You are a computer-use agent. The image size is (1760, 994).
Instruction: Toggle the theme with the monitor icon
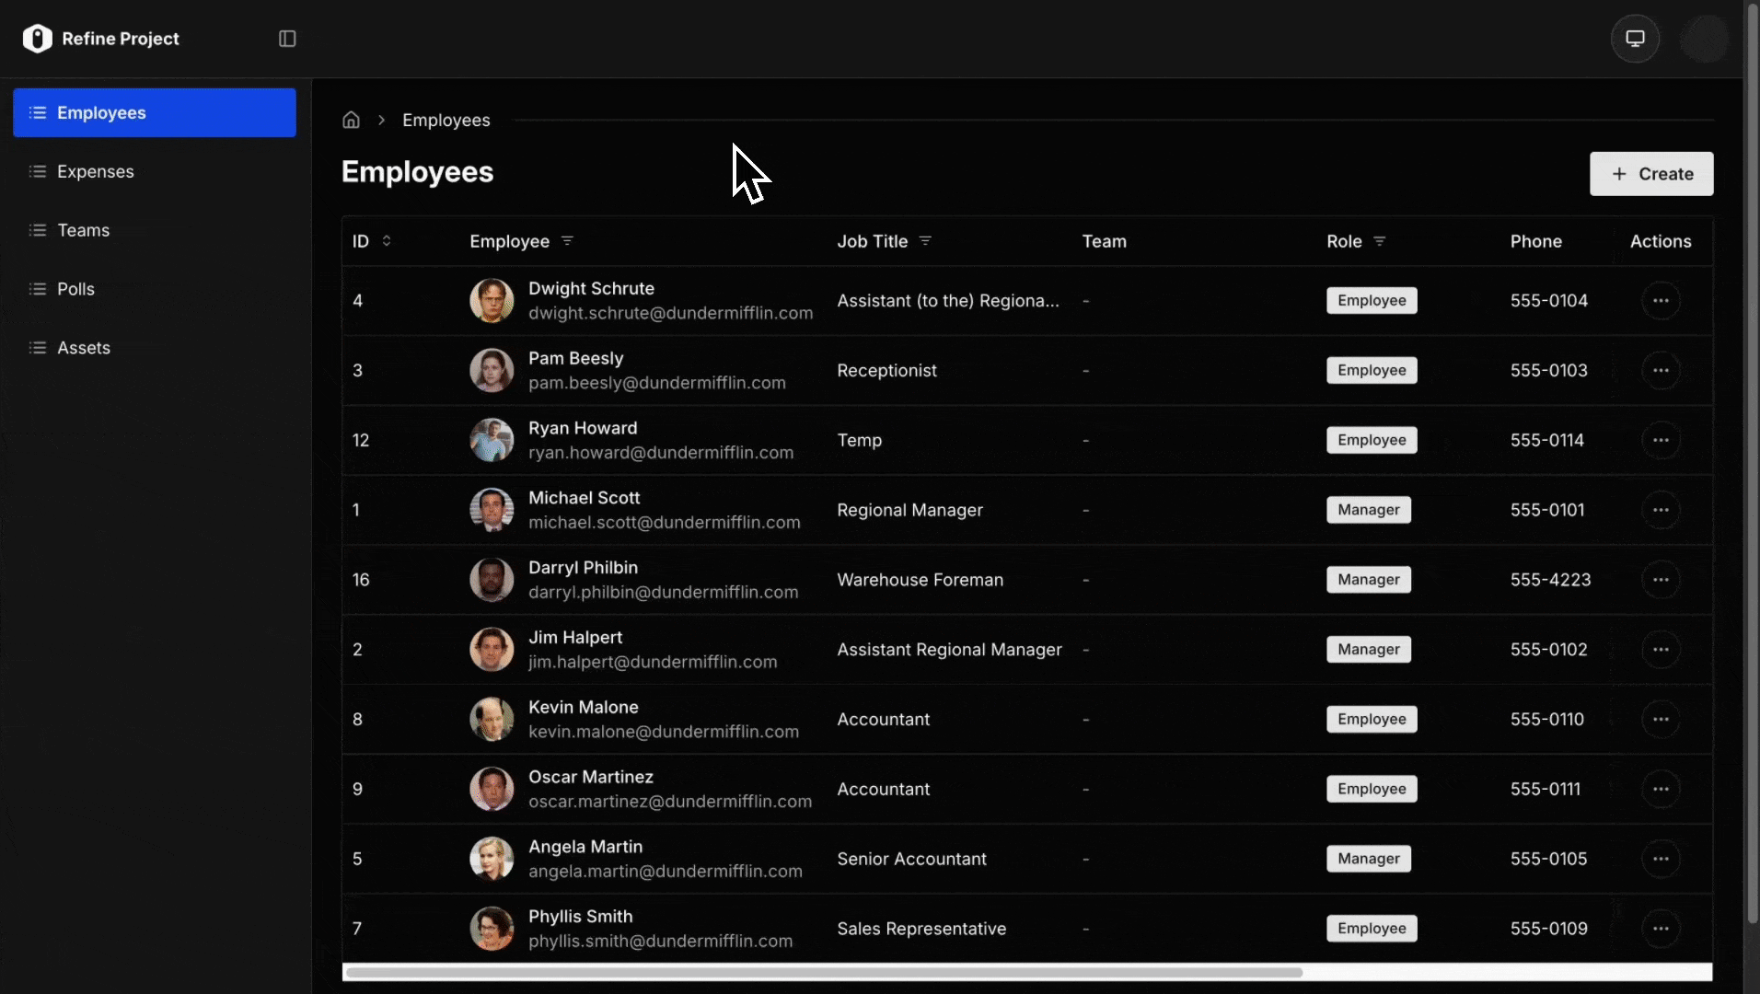tap(1635, 39)
